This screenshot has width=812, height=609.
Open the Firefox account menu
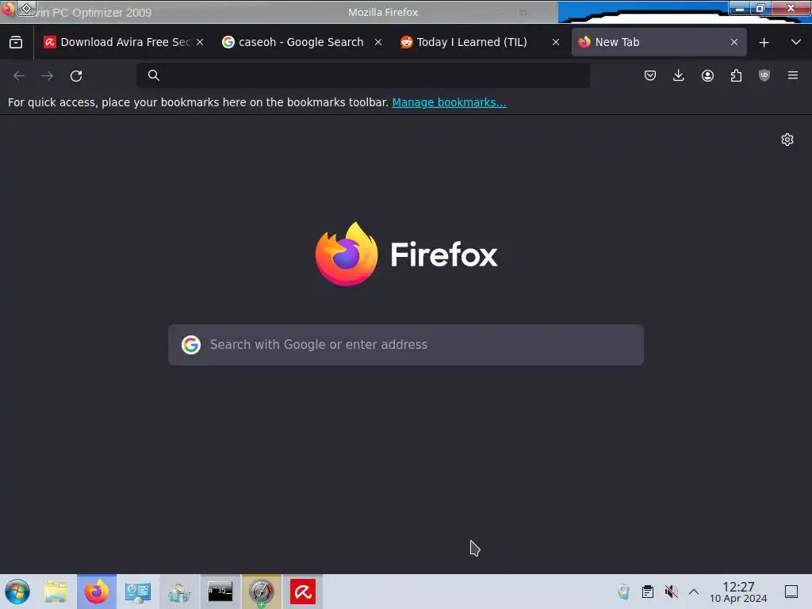[x=707, y=75]
